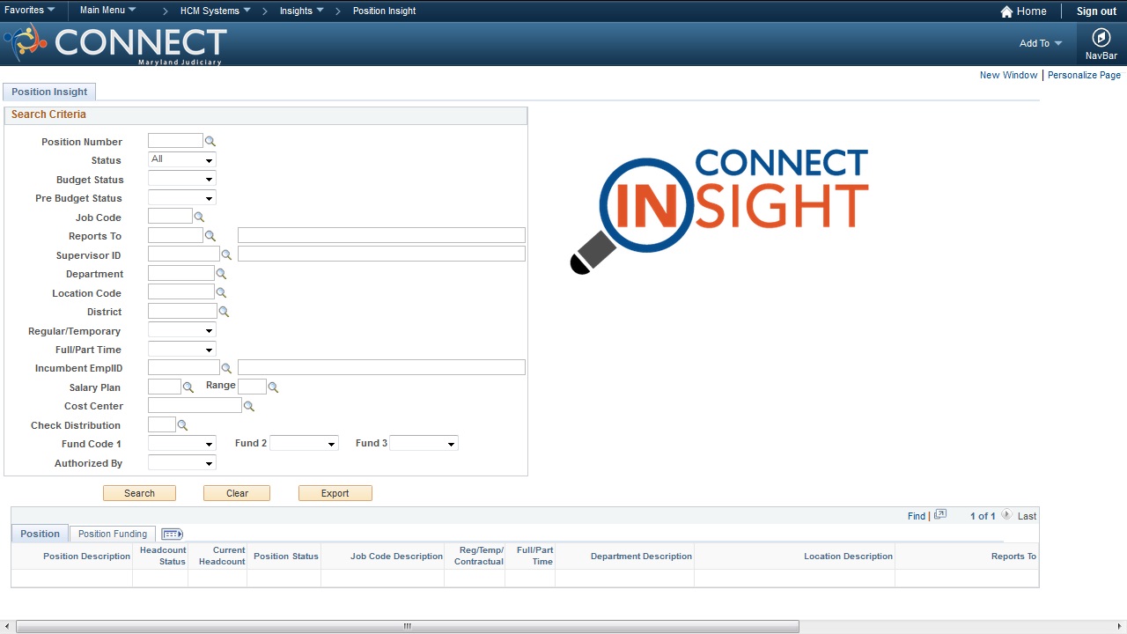Open Position Number lookup magnifier
Viewport: 1127px width, 634px height.
pyautogui.click(x=210, y=141)
